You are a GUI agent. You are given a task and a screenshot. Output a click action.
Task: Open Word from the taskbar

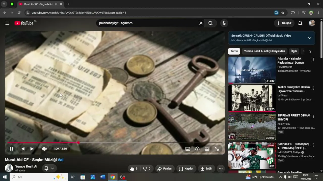pyautogui.click(x=102, y=177)
